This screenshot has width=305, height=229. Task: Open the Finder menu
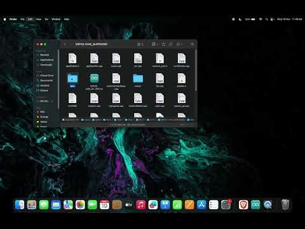(13, 19)
